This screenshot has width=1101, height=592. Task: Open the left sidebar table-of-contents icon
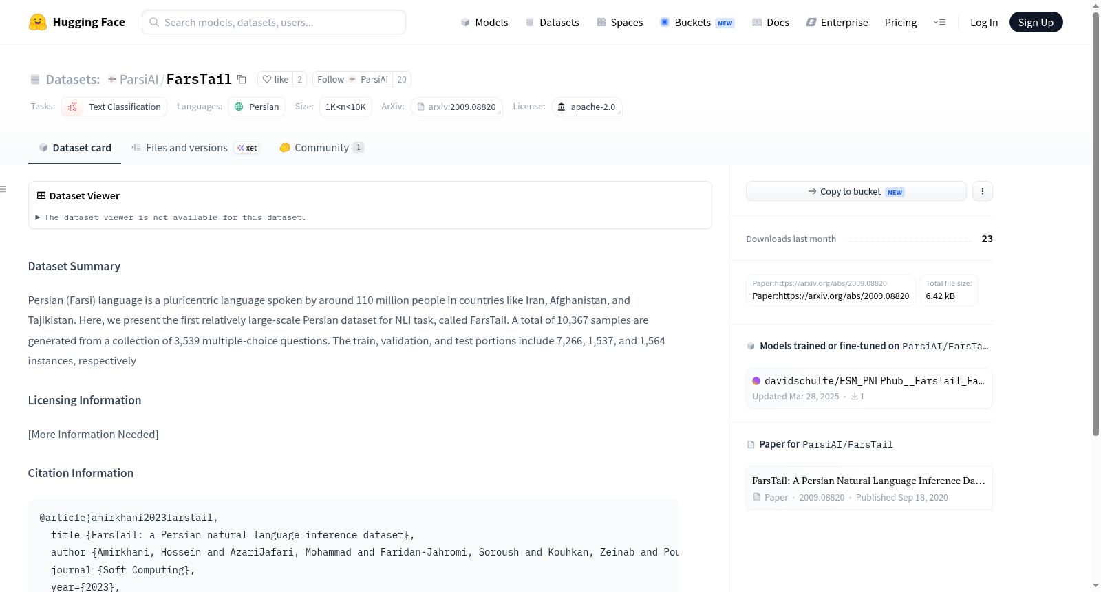[x=3, y=189]
